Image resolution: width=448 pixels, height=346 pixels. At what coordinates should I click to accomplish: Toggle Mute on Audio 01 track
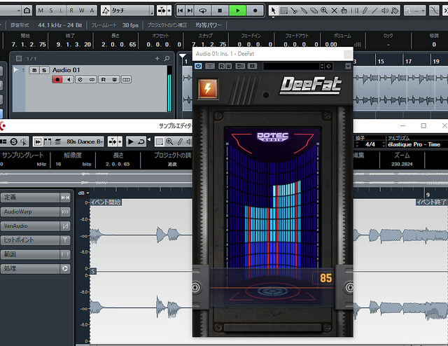tap(34, 70)
